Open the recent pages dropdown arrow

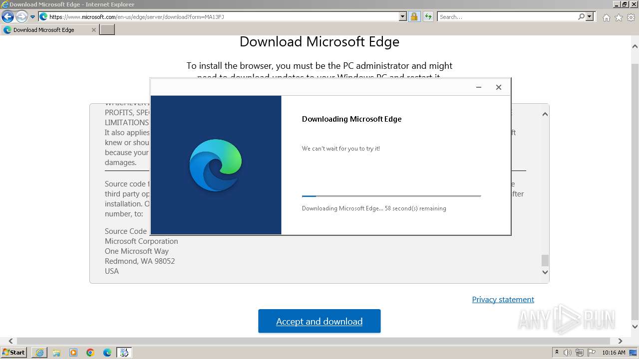pyautogui.click(x=33, y=17)
